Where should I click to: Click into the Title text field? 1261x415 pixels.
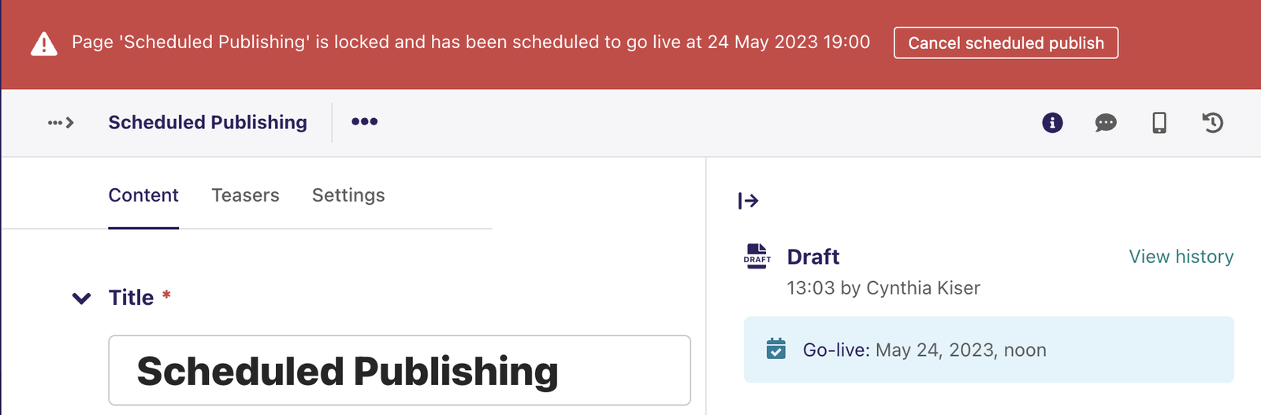pyautogui.click(x=400, y=370)
